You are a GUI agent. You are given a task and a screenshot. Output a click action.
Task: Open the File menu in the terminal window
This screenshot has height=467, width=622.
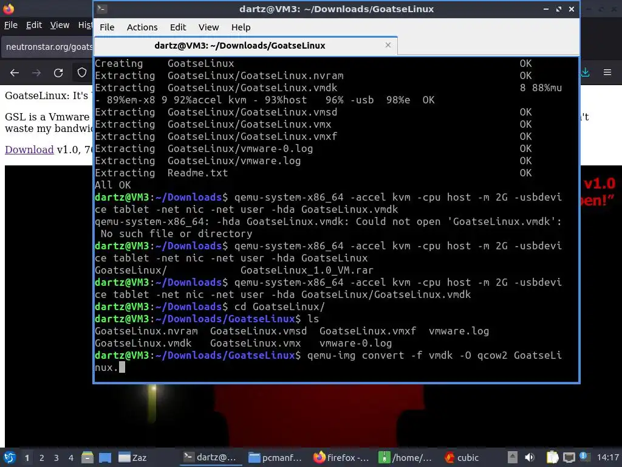(107, 27)
